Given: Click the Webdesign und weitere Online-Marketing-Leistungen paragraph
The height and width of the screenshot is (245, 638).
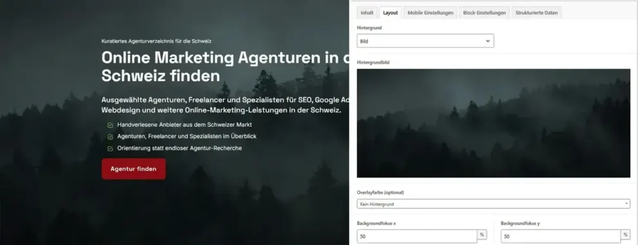Looking at the screenshot, I should click(x=221, y=111).
